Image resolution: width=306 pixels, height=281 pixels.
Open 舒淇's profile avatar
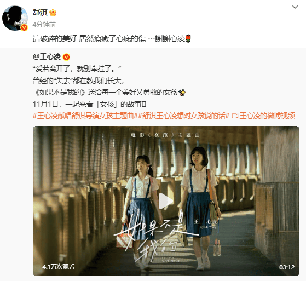[x=15, y=18]
